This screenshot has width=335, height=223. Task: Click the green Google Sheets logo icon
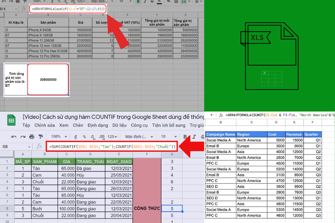tap(11, 120)
